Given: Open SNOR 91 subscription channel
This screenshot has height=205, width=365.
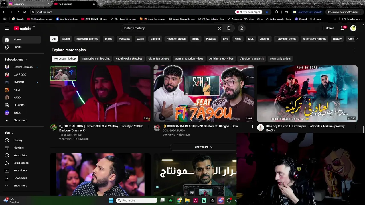Looking at the screenshot, I should (x=22, y=82).
